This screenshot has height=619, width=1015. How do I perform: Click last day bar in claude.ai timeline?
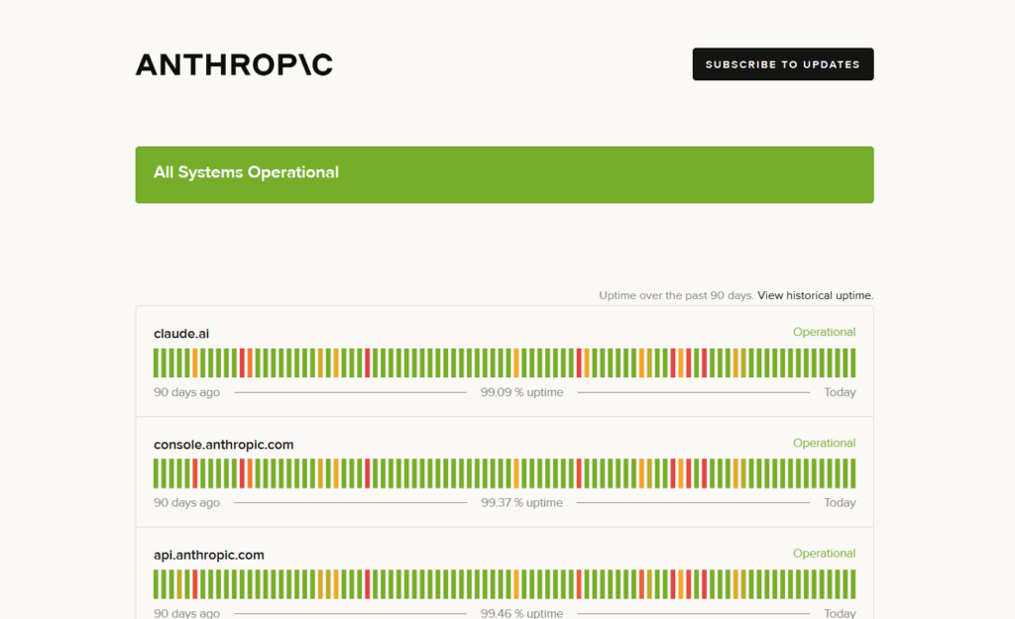[852, 362]
